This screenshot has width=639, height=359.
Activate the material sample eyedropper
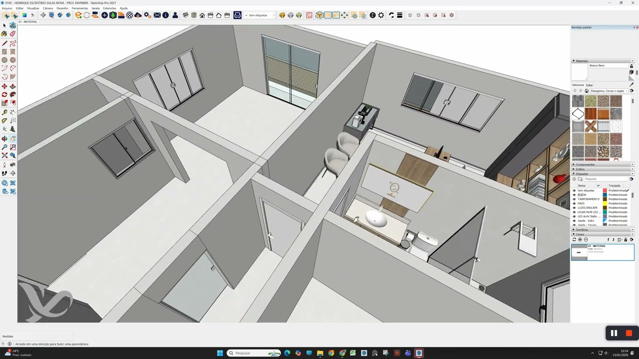(632, 85)
